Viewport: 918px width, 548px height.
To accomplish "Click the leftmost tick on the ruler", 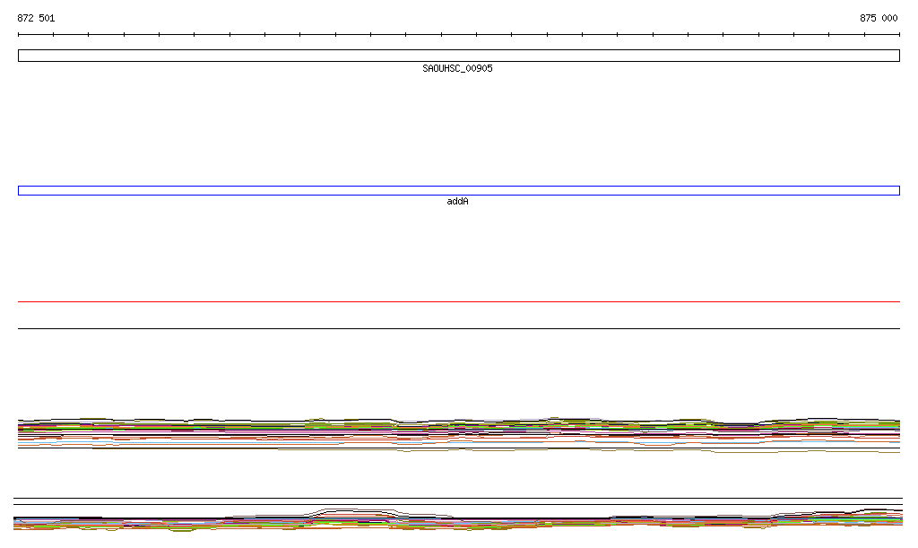I will pos(19,35).
